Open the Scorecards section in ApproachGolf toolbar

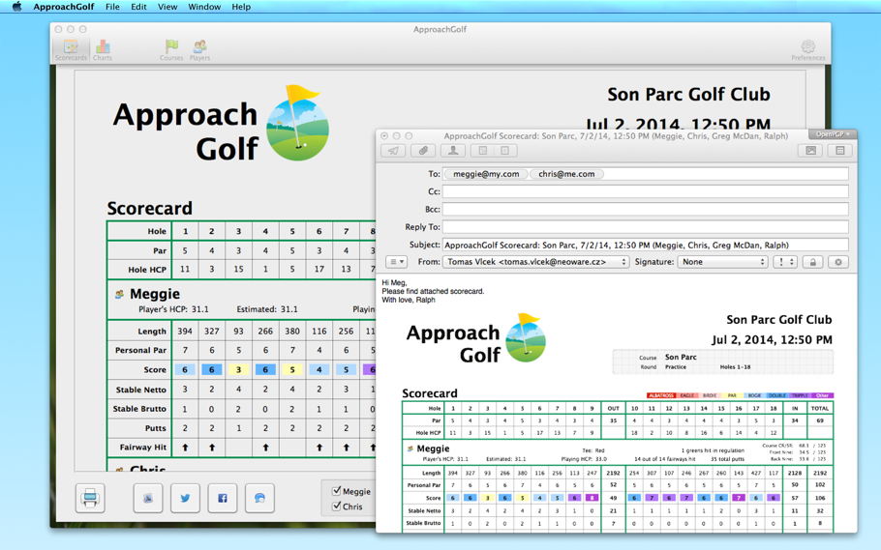71,50
